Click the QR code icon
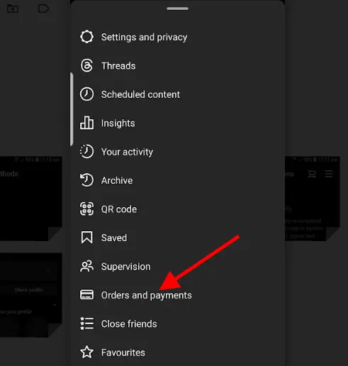 coord(86,209)
